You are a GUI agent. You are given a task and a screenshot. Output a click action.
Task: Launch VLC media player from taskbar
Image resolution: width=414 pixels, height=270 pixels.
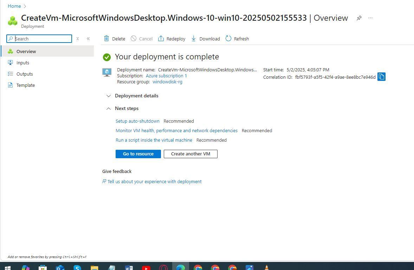[266, 267]
